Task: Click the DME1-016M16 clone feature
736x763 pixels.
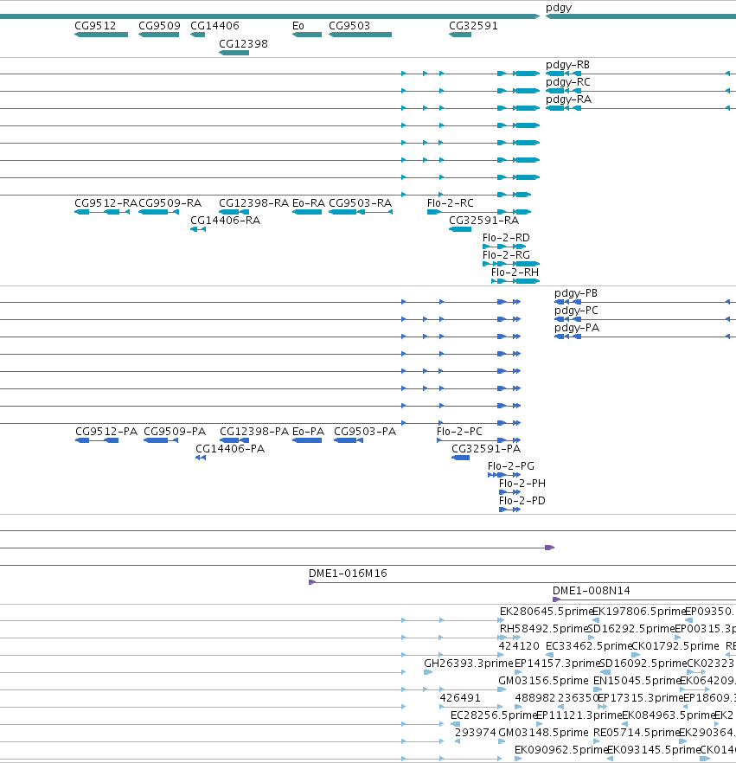Action: click(522, 582)
